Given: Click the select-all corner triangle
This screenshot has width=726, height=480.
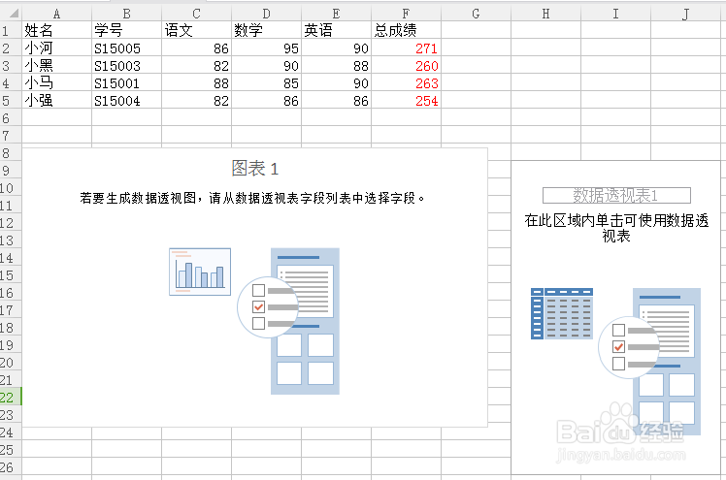Looking at the screenshot, I should click(x=11, y=14).
